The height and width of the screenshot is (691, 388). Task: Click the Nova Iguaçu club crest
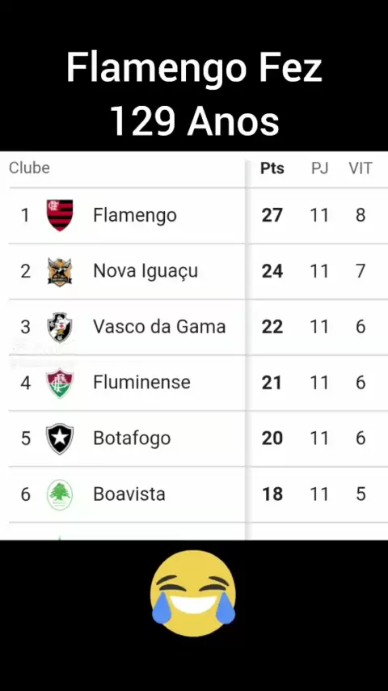(60, 271)
